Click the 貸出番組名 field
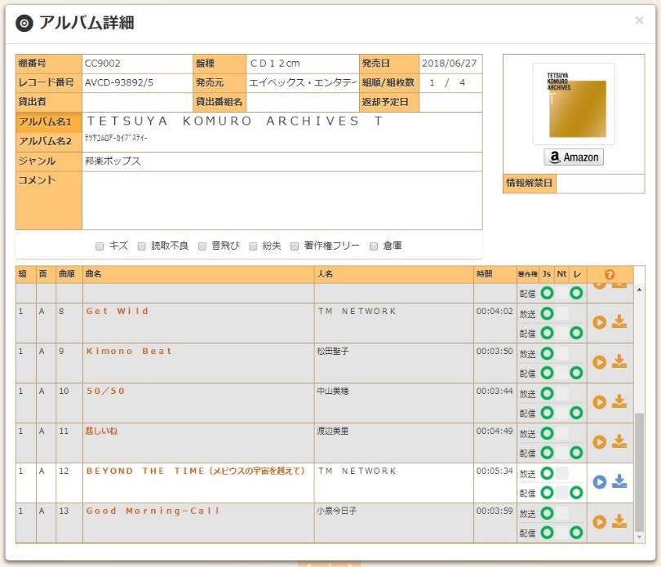The height and width of the screenshot is (567, 661). pos(302,102)
